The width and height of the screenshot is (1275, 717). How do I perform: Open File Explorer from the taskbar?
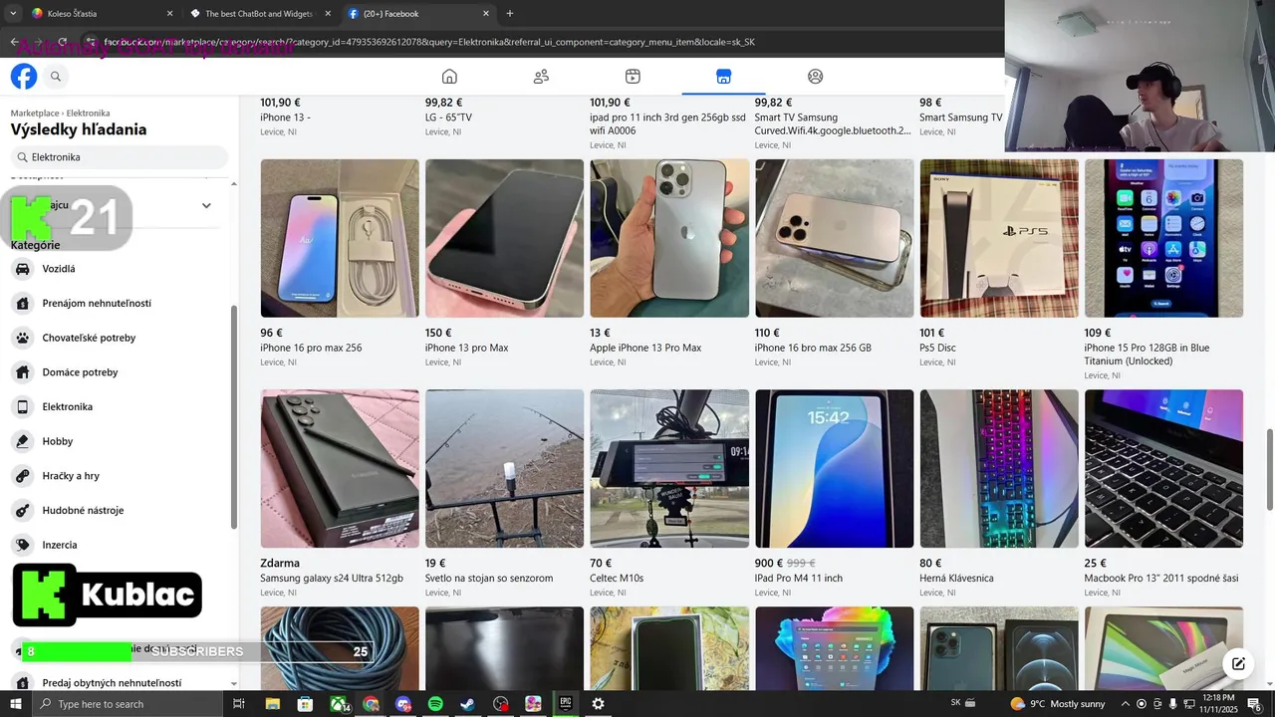point(272,704)
